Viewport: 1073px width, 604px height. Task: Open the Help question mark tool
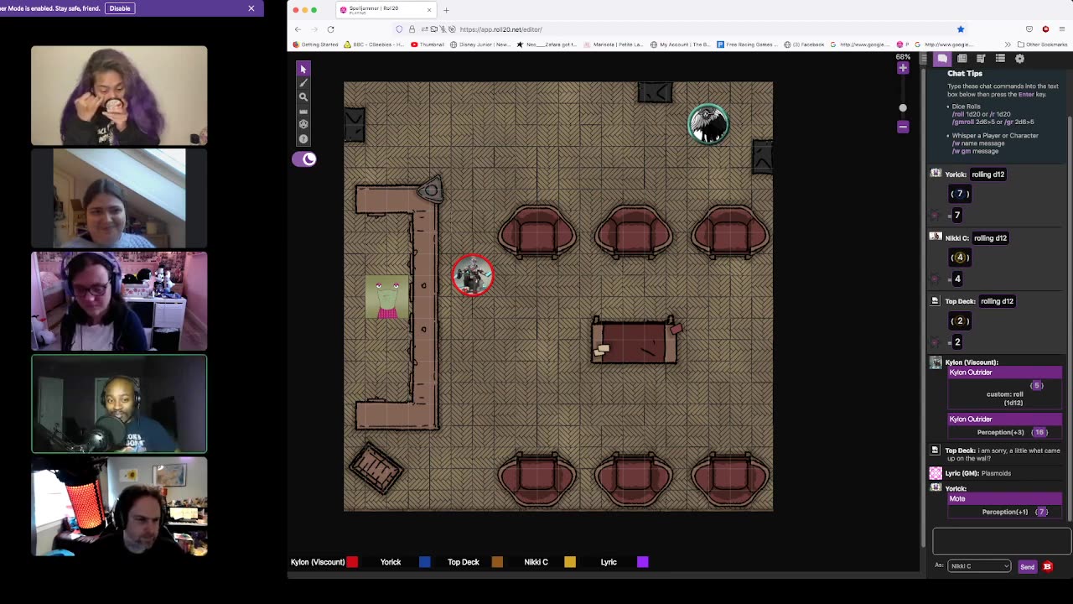click(x=303, y=138)
